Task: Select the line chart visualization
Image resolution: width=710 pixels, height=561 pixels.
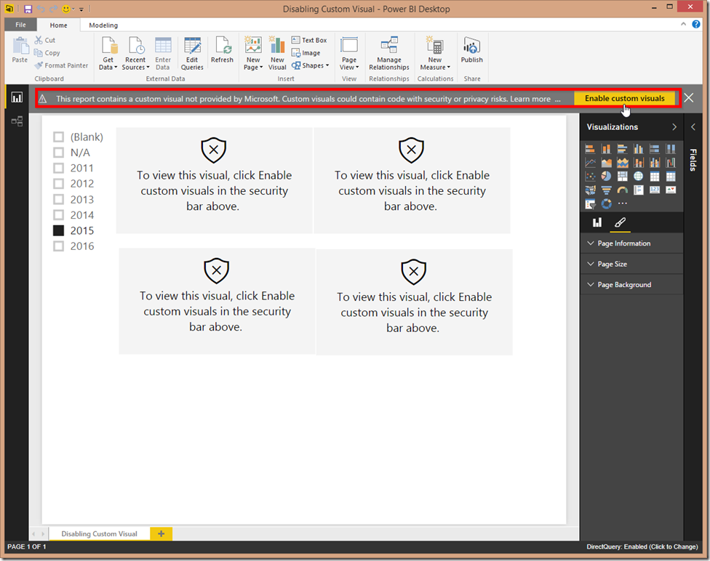Action: [590, 163]
